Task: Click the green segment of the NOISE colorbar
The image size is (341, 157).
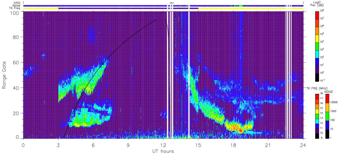Action: coord(327,116)
